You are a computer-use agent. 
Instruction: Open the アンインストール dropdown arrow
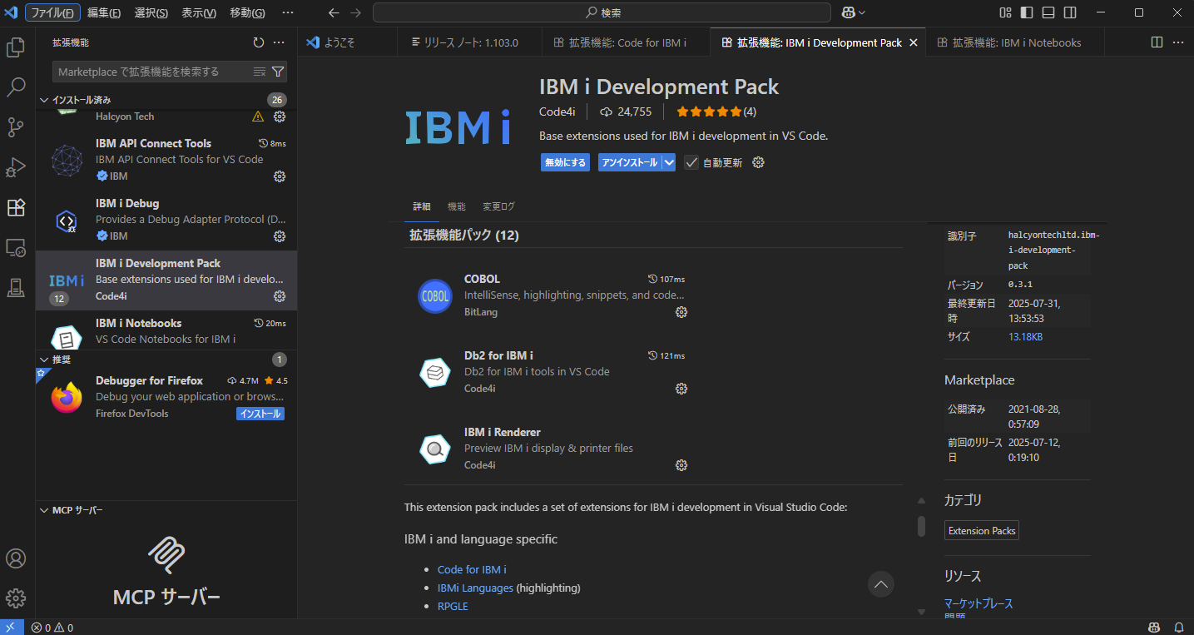pyautogui.click(x=669, y=162)
